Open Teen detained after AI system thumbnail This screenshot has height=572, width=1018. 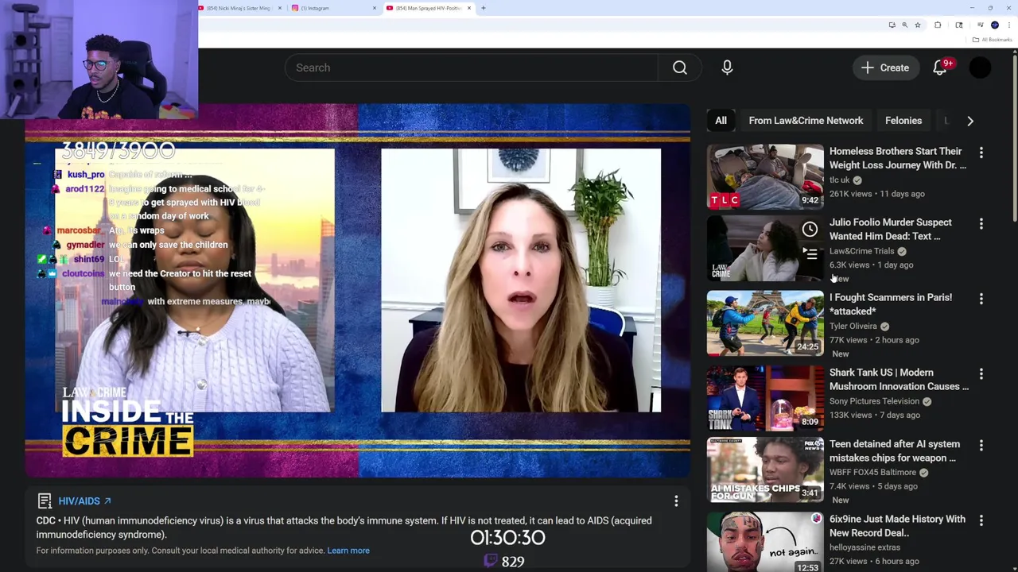click(x=765, y=470)
